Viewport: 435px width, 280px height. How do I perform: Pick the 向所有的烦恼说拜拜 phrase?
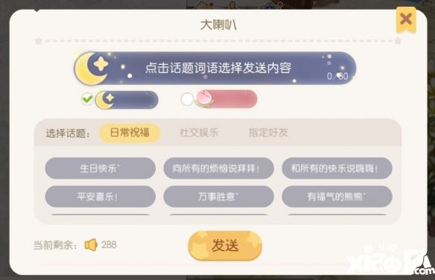pyautogui.click(x=218, y=168)
